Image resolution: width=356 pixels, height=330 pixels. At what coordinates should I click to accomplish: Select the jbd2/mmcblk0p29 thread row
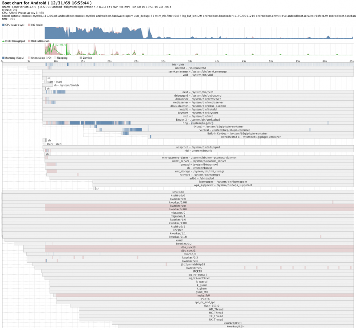point(193,265)
